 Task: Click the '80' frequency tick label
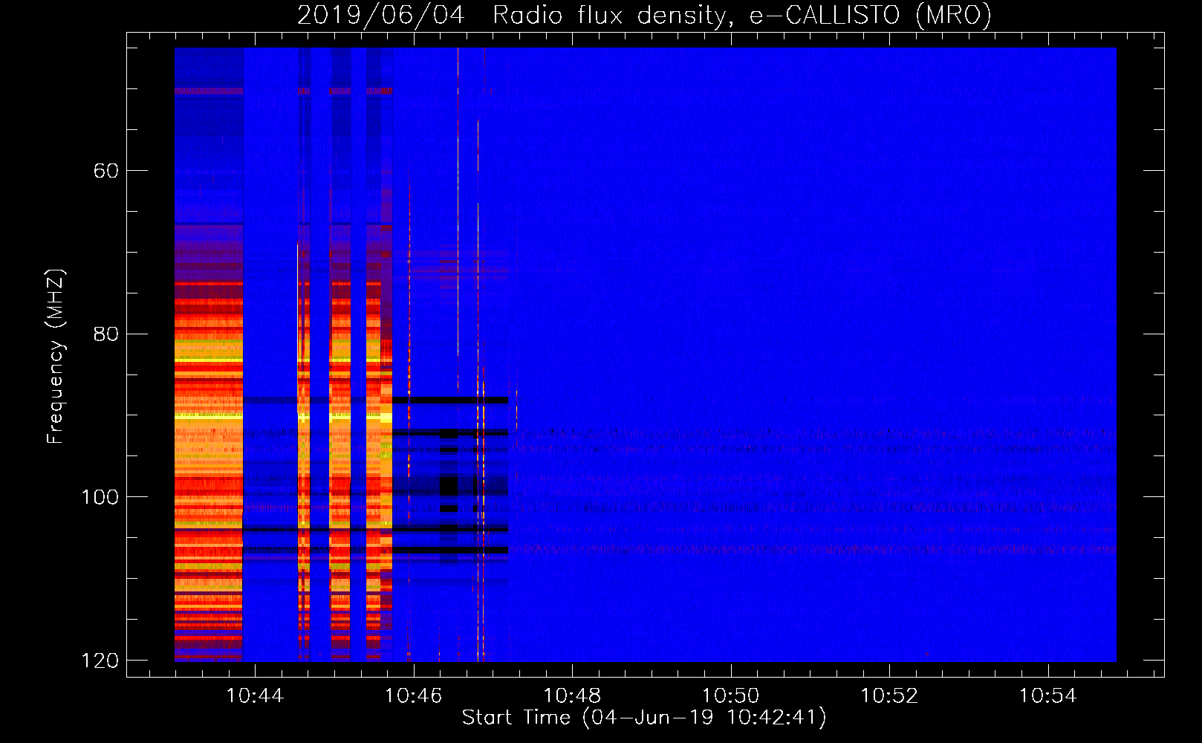[105, 334]
